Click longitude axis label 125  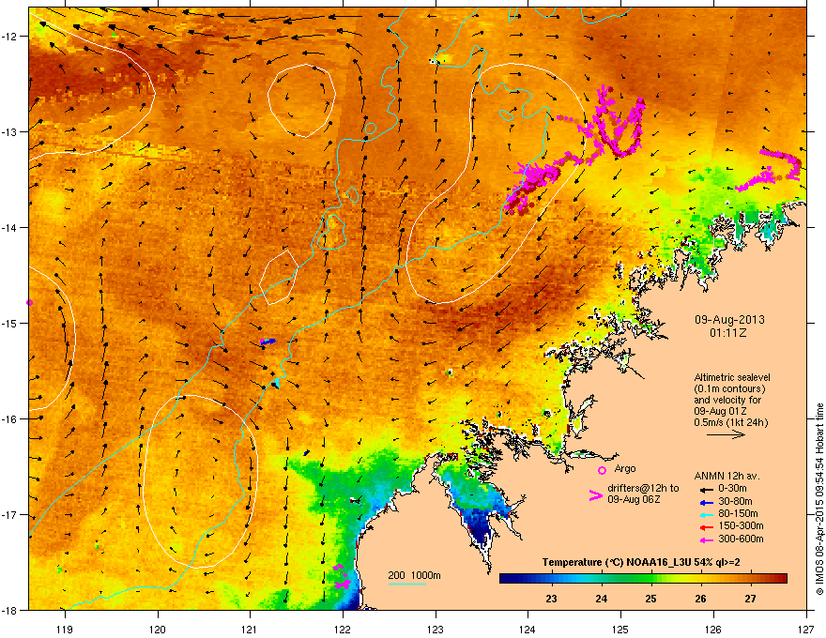620,630
